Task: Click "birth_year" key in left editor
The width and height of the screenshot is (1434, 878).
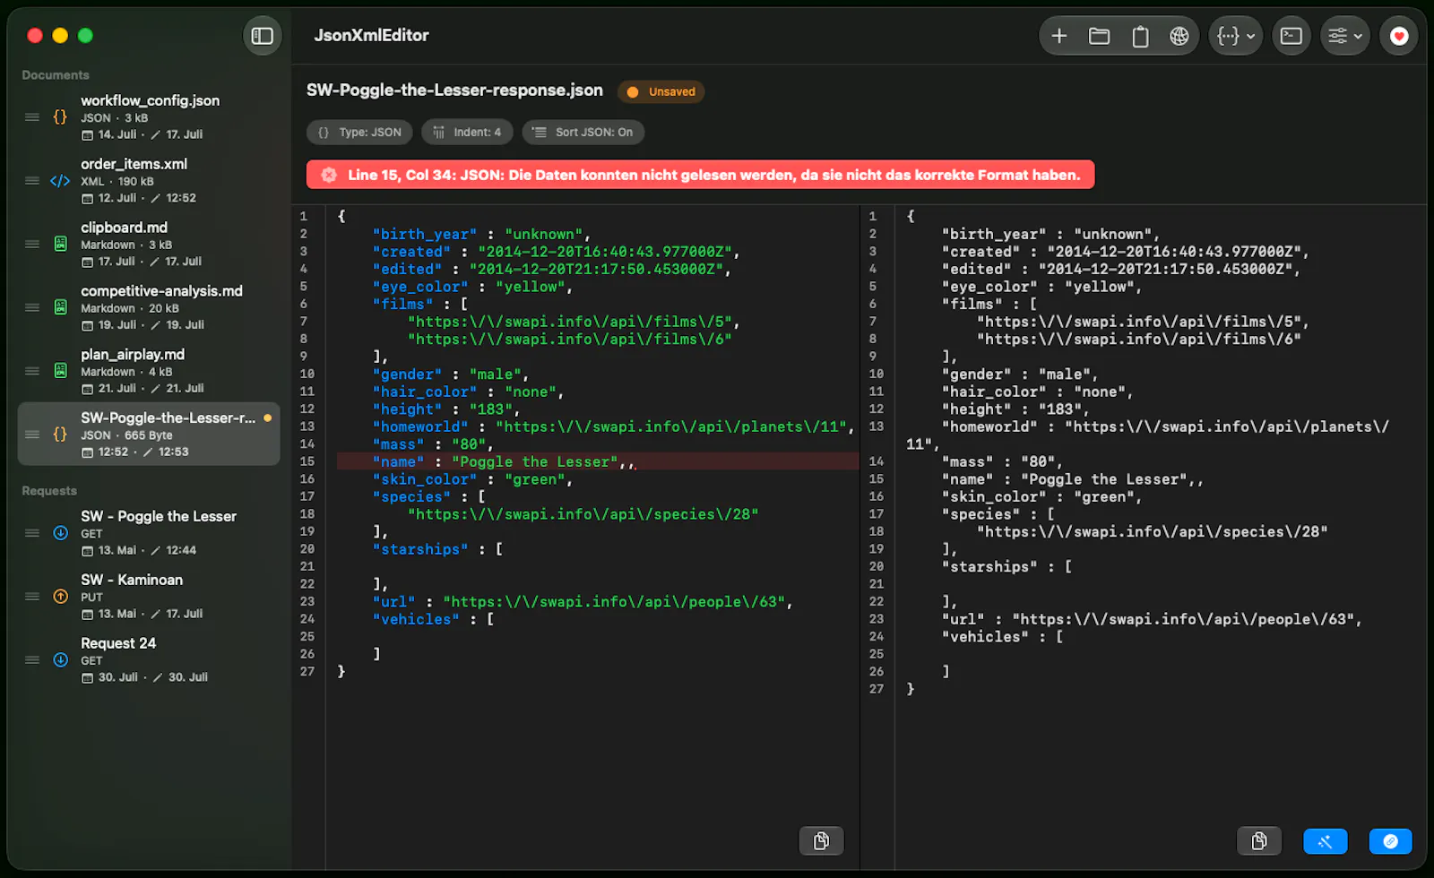Action: (425, 235)
